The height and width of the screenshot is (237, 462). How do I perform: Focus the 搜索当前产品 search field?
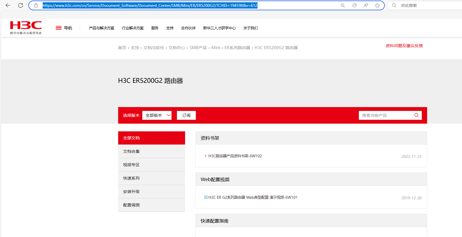click(386, 115)
